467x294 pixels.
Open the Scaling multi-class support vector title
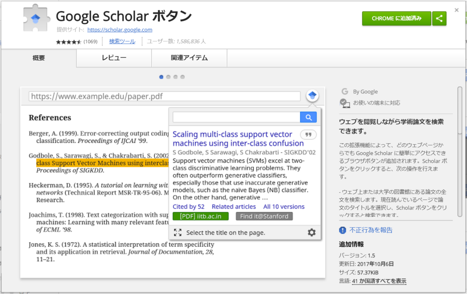238,139
